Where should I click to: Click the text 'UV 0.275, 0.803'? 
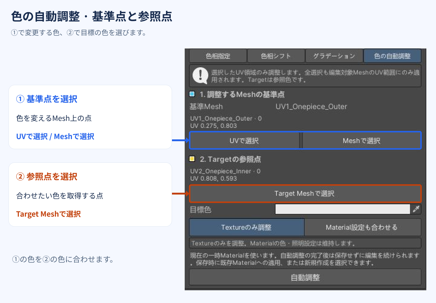213,126
